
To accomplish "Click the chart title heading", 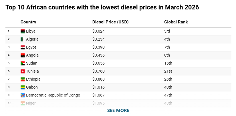I will [102, 7].
